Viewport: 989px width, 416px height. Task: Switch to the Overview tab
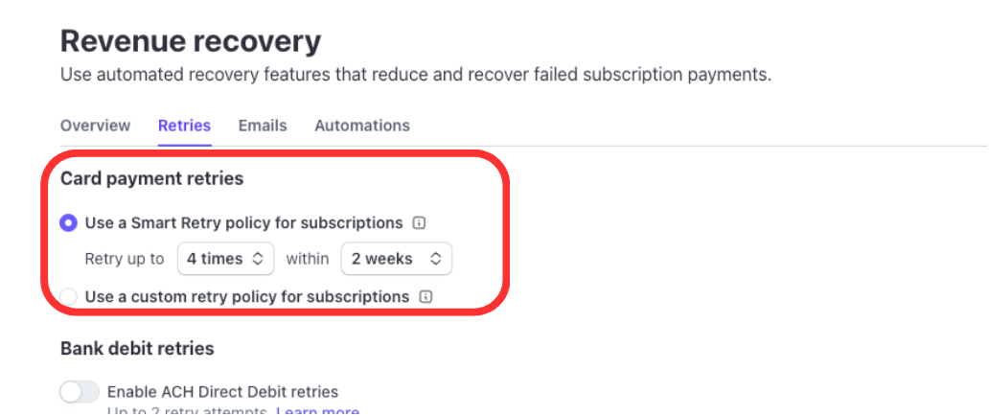(95, 126)
